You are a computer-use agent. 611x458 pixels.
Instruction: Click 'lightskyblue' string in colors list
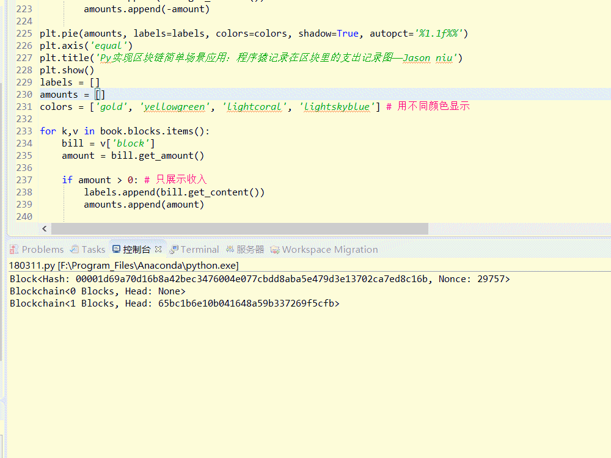point(337,107)
